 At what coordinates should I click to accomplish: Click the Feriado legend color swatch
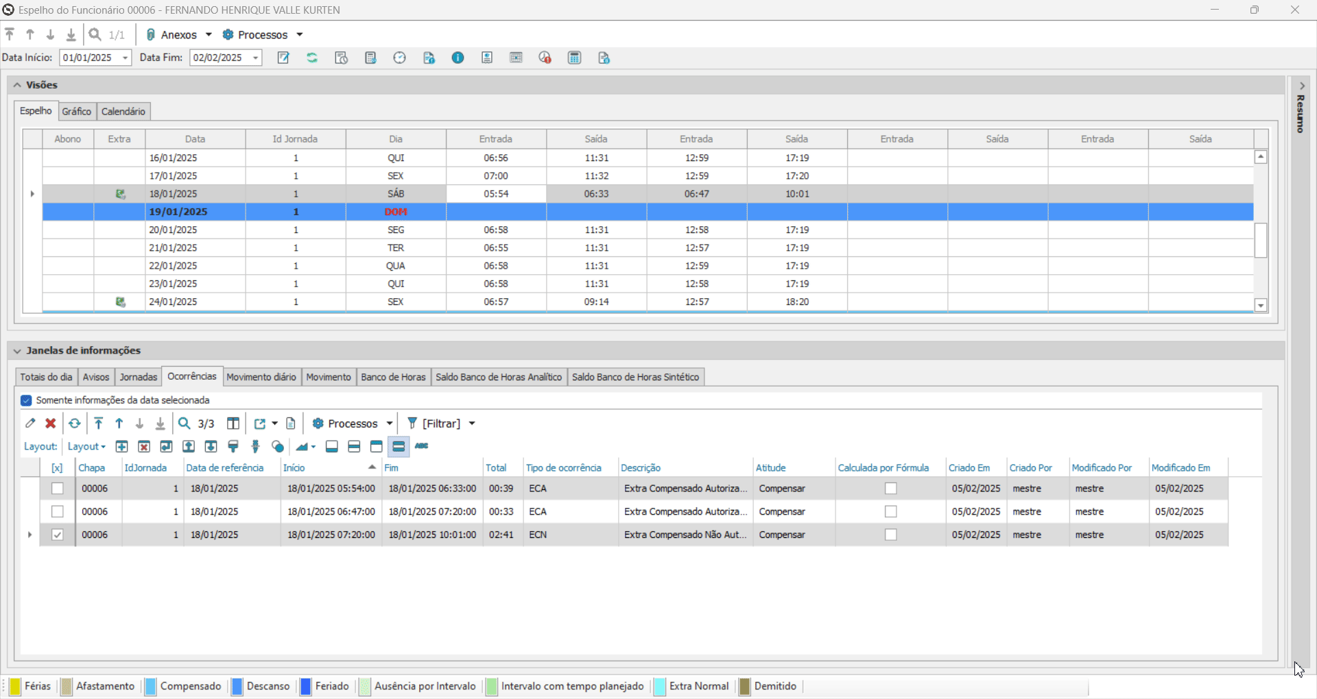[x=306, y=686]
